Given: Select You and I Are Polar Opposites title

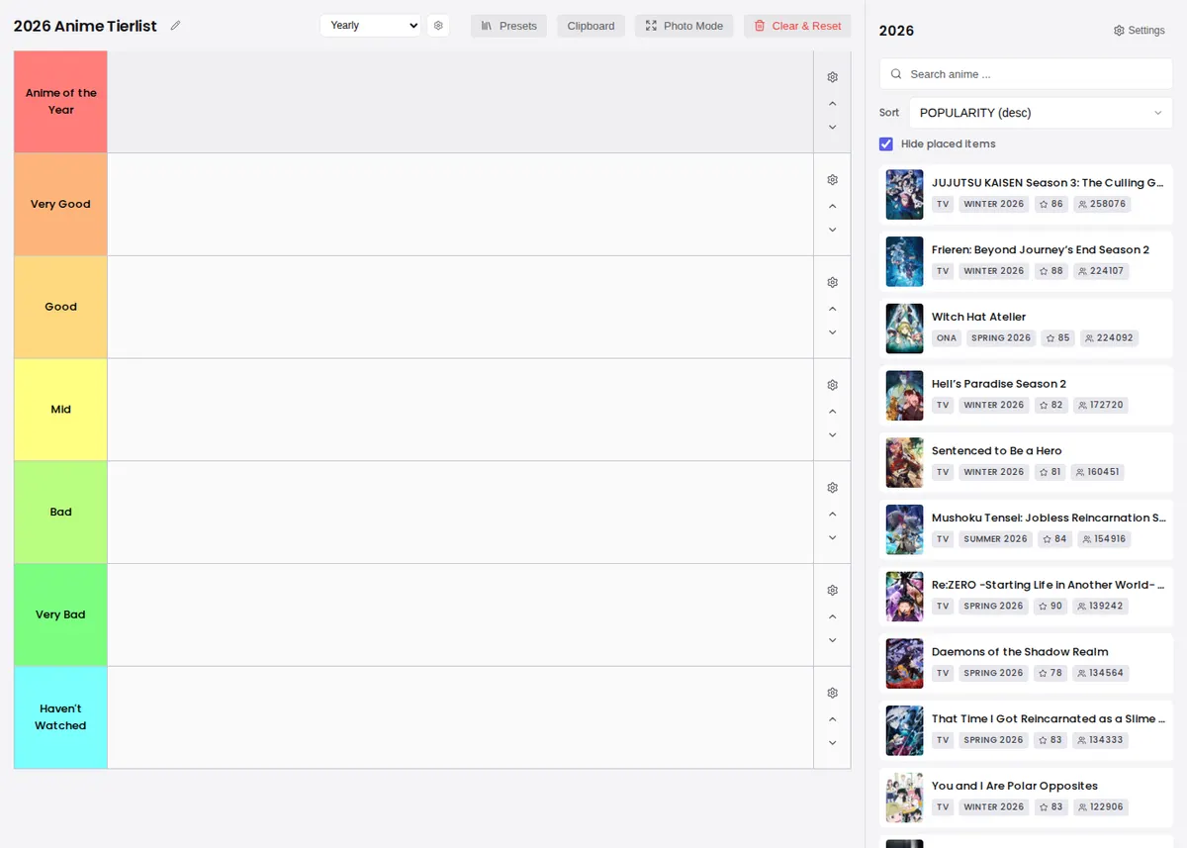Looking at the screenshot, I should pos(1015,786).
